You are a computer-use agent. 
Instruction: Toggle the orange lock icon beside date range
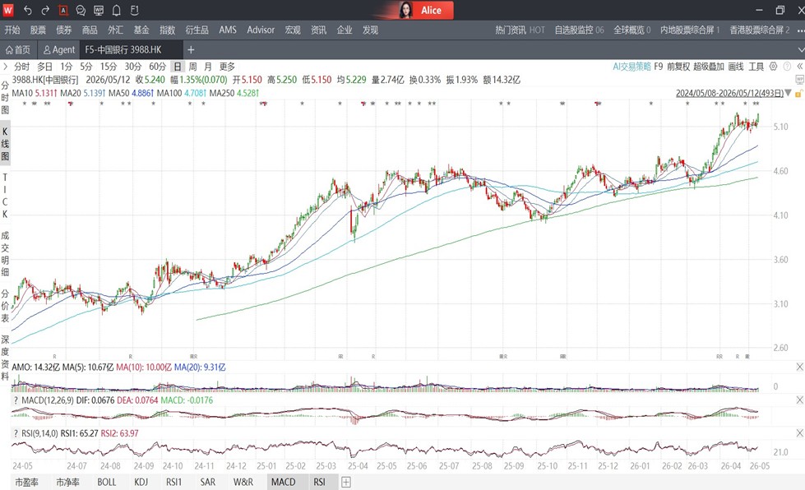pyautogui.click(x=798, y=94)
